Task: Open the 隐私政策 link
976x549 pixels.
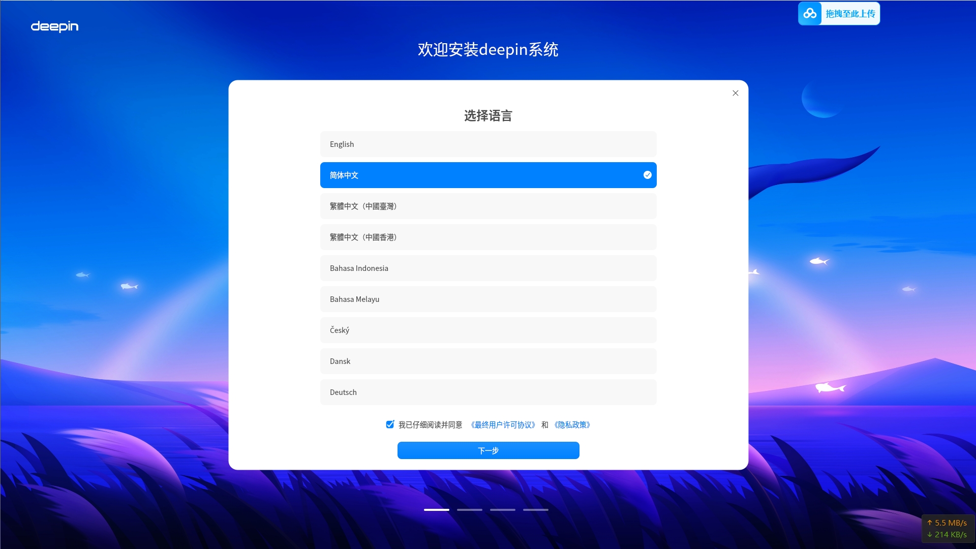Action: (x=572, y=425)
